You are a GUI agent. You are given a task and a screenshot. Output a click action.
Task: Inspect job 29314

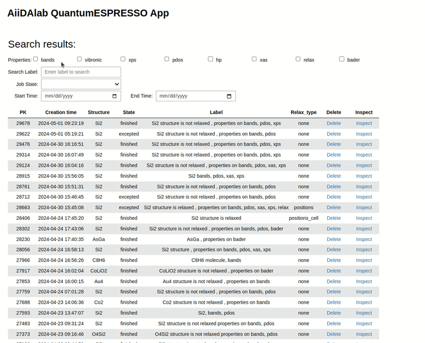364,155
